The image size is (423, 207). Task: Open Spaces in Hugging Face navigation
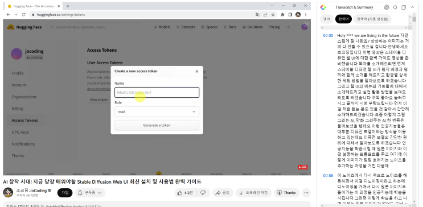coord(210,27)
